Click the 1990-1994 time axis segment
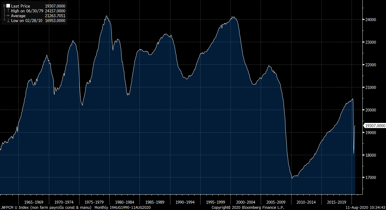This screenshot has height=210, width=386. click(185, 202)
